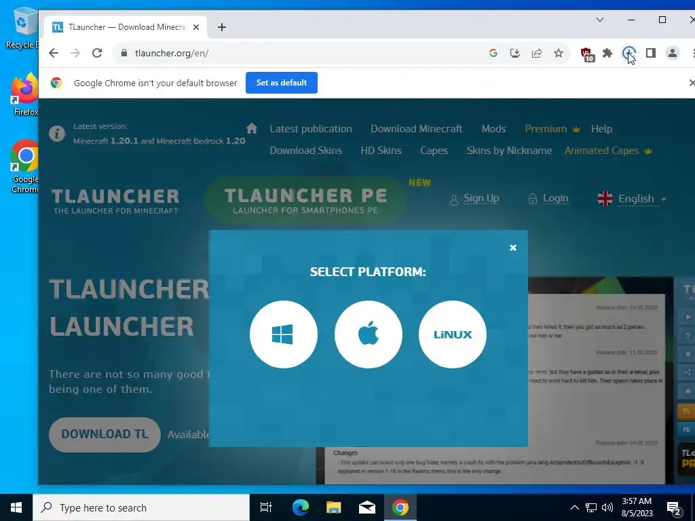Open the Chrome side panel icon
The width and height of the screenshot is (695, 521).
tap(651, 53)
